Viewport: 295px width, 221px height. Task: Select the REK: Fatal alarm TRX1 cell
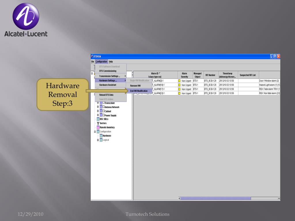click(269, 89)
